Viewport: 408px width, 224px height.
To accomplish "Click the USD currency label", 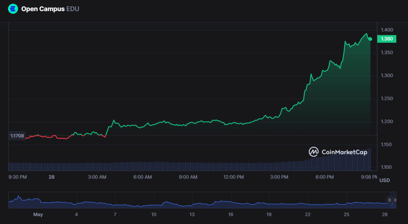I will point(385,180).
